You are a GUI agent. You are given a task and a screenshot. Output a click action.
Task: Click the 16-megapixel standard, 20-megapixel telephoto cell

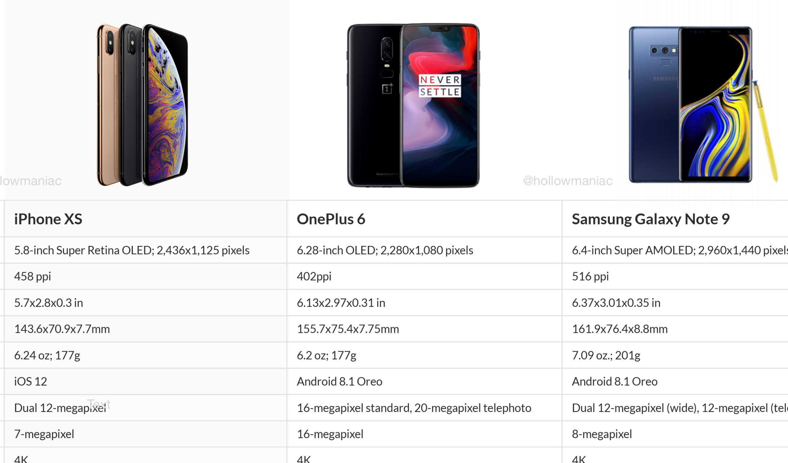[x=414, y=408]
